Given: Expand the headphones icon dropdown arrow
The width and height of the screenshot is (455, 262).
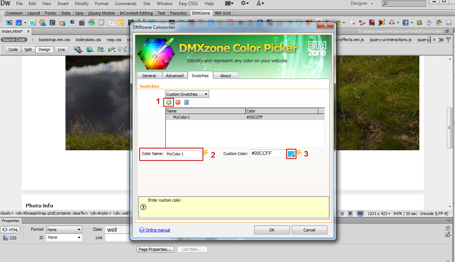Looking at the screenshot, I should [x=398, y=23].
